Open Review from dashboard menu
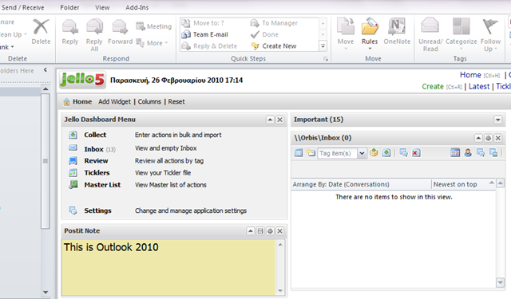511x299 pixels. [96, 161]
